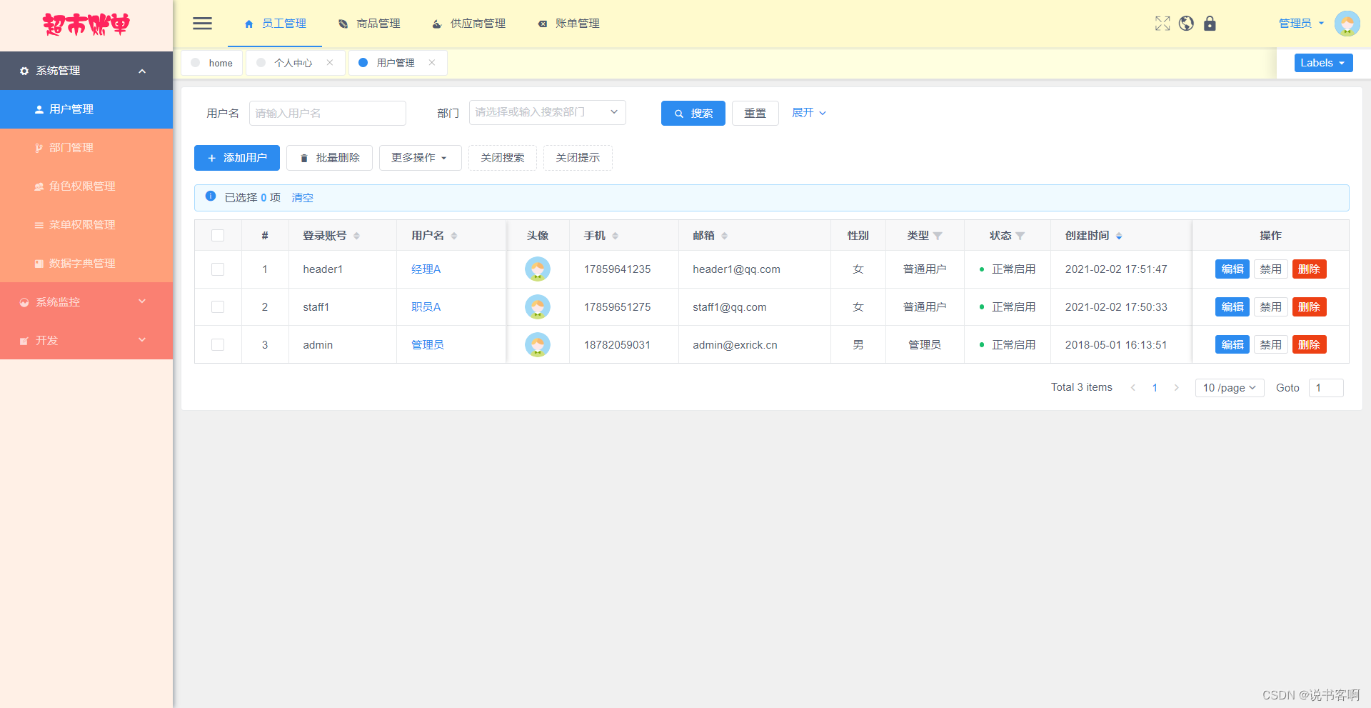1371x708 pixels.
Task: Open the filter icon on 类型 column
Action: 938,236
